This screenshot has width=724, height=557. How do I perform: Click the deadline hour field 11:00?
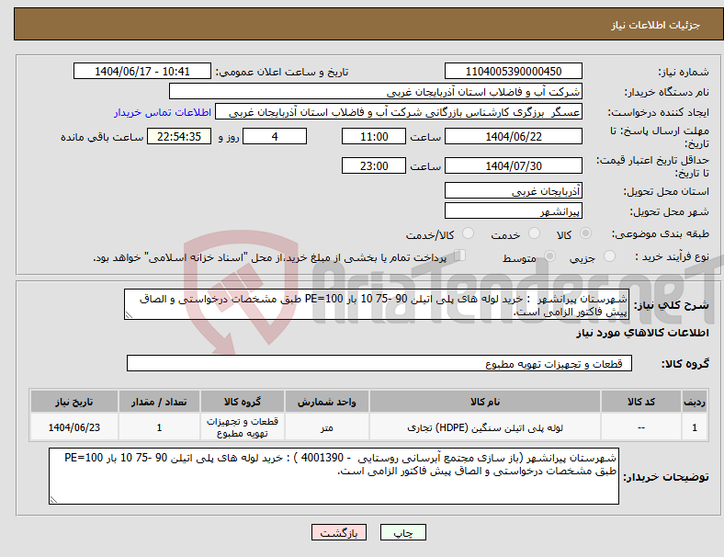pos(374,137)
